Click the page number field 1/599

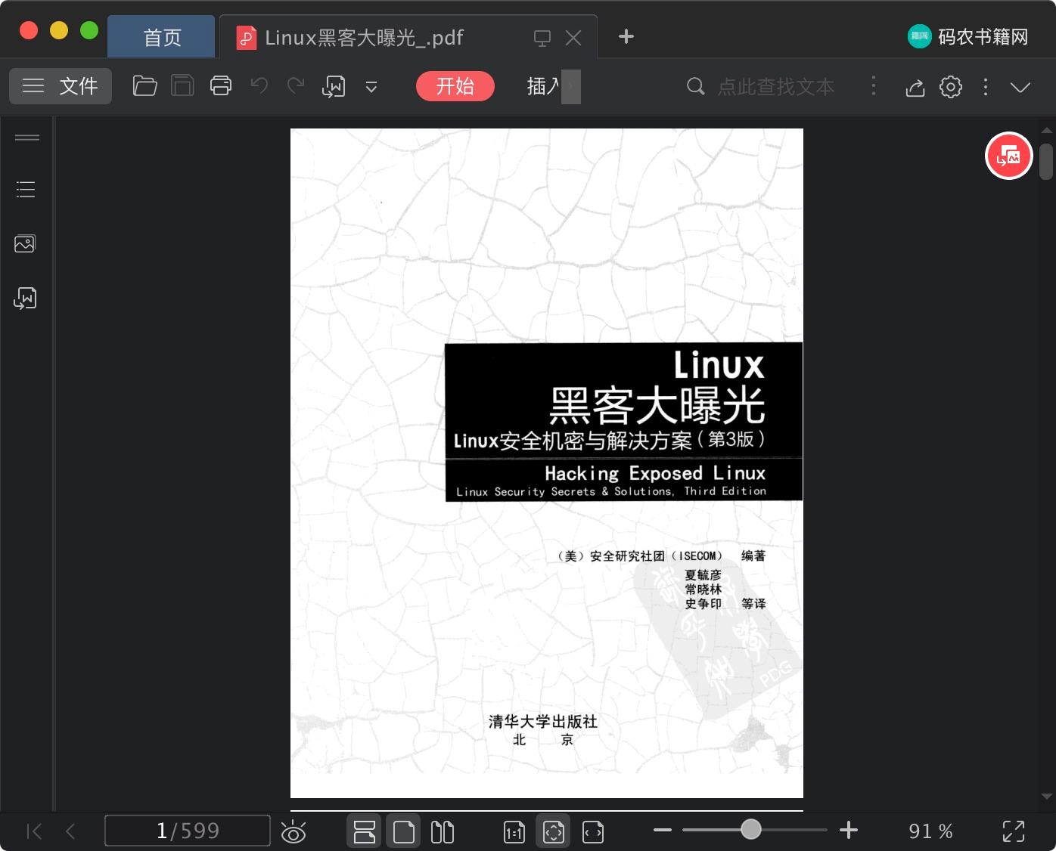coord(188,831)
